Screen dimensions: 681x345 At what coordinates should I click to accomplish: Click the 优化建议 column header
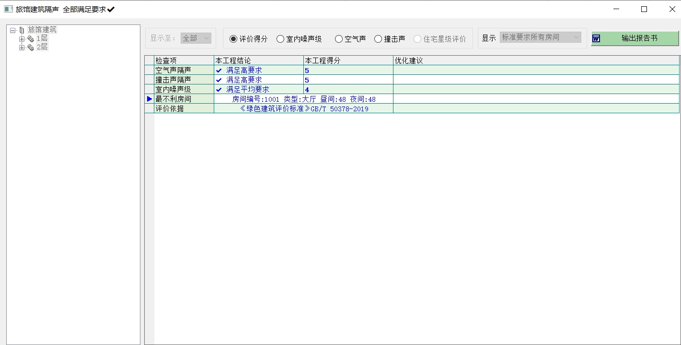(x=536, y=60)
